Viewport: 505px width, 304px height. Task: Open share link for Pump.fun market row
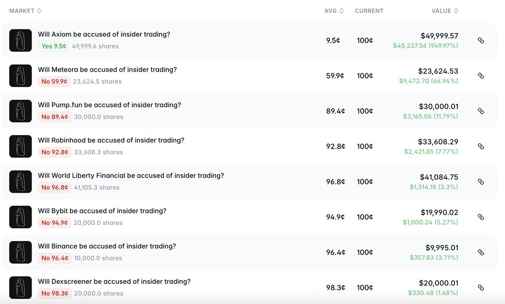481,111
